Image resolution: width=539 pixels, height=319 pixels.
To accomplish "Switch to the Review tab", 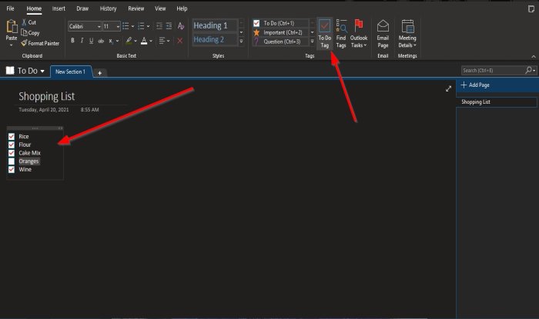I will (136, 8).
